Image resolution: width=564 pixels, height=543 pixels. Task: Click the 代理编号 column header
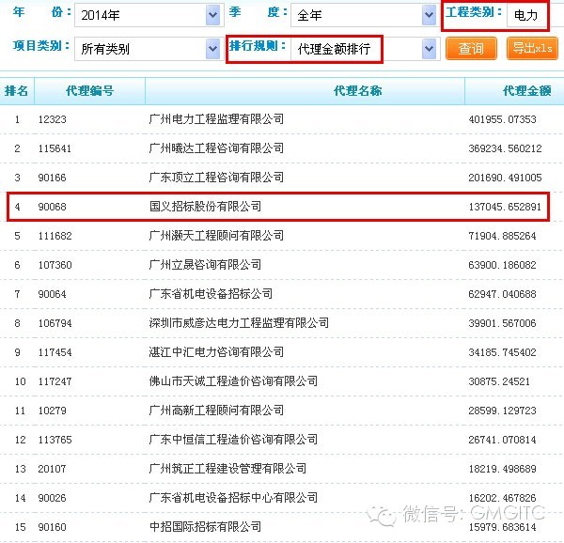89,90
